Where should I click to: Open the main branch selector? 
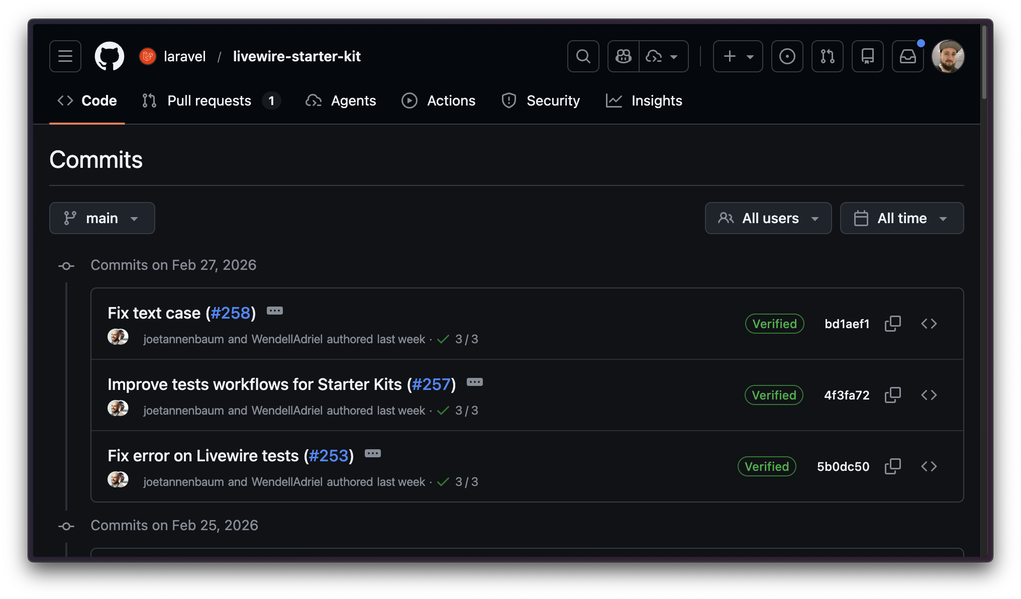pyautogui.click(x=102, y=218)
